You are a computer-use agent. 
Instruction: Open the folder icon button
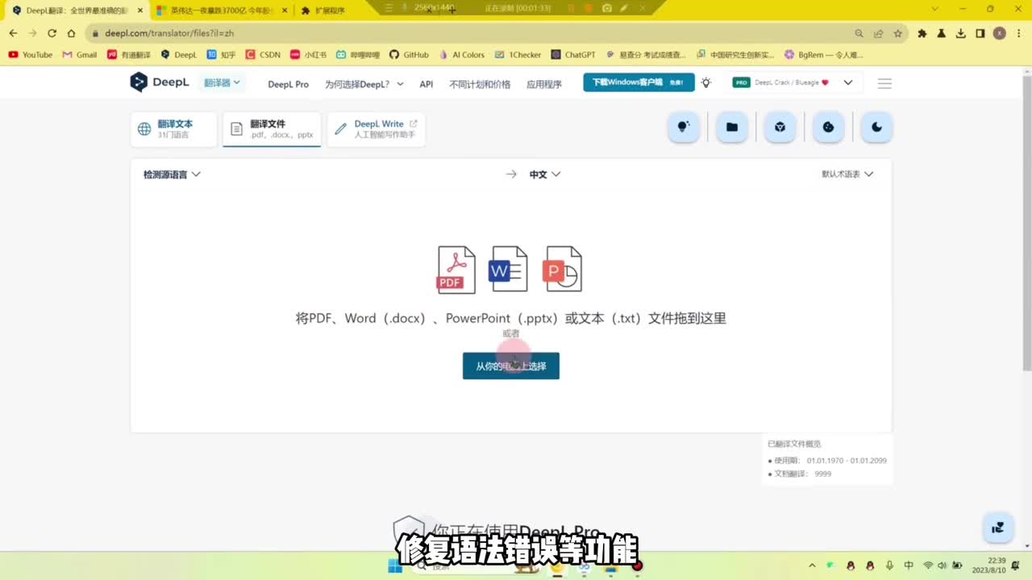[x=731, y=127]
